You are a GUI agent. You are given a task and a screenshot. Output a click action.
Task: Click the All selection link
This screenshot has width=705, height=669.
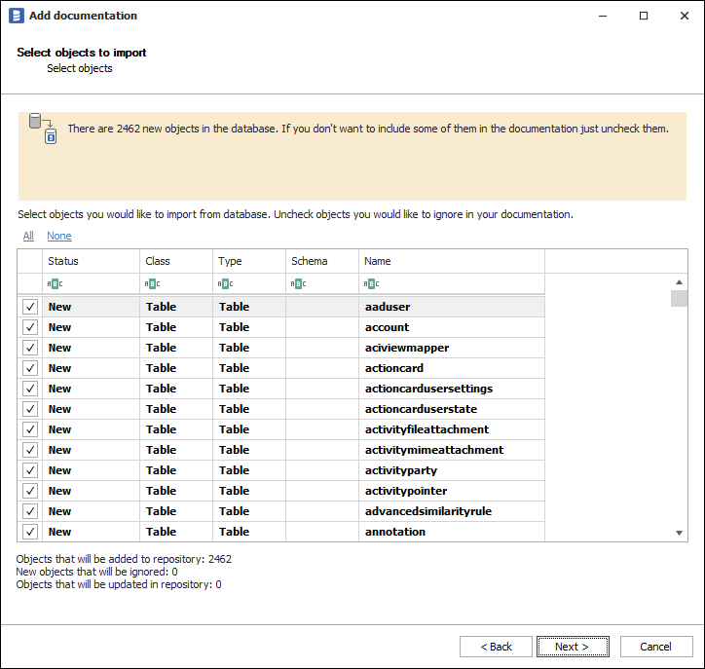click(28, 236)
